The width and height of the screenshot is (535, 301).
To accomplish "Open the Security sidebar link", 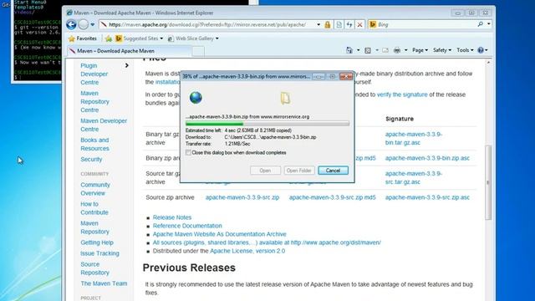I will (x=91, y=160).
